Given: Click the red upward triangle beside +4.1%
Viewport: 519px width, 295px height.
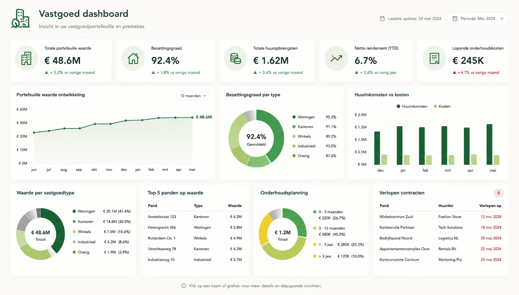Looking at the screenshot, I should pyautogui.click(x=454, y=73).
